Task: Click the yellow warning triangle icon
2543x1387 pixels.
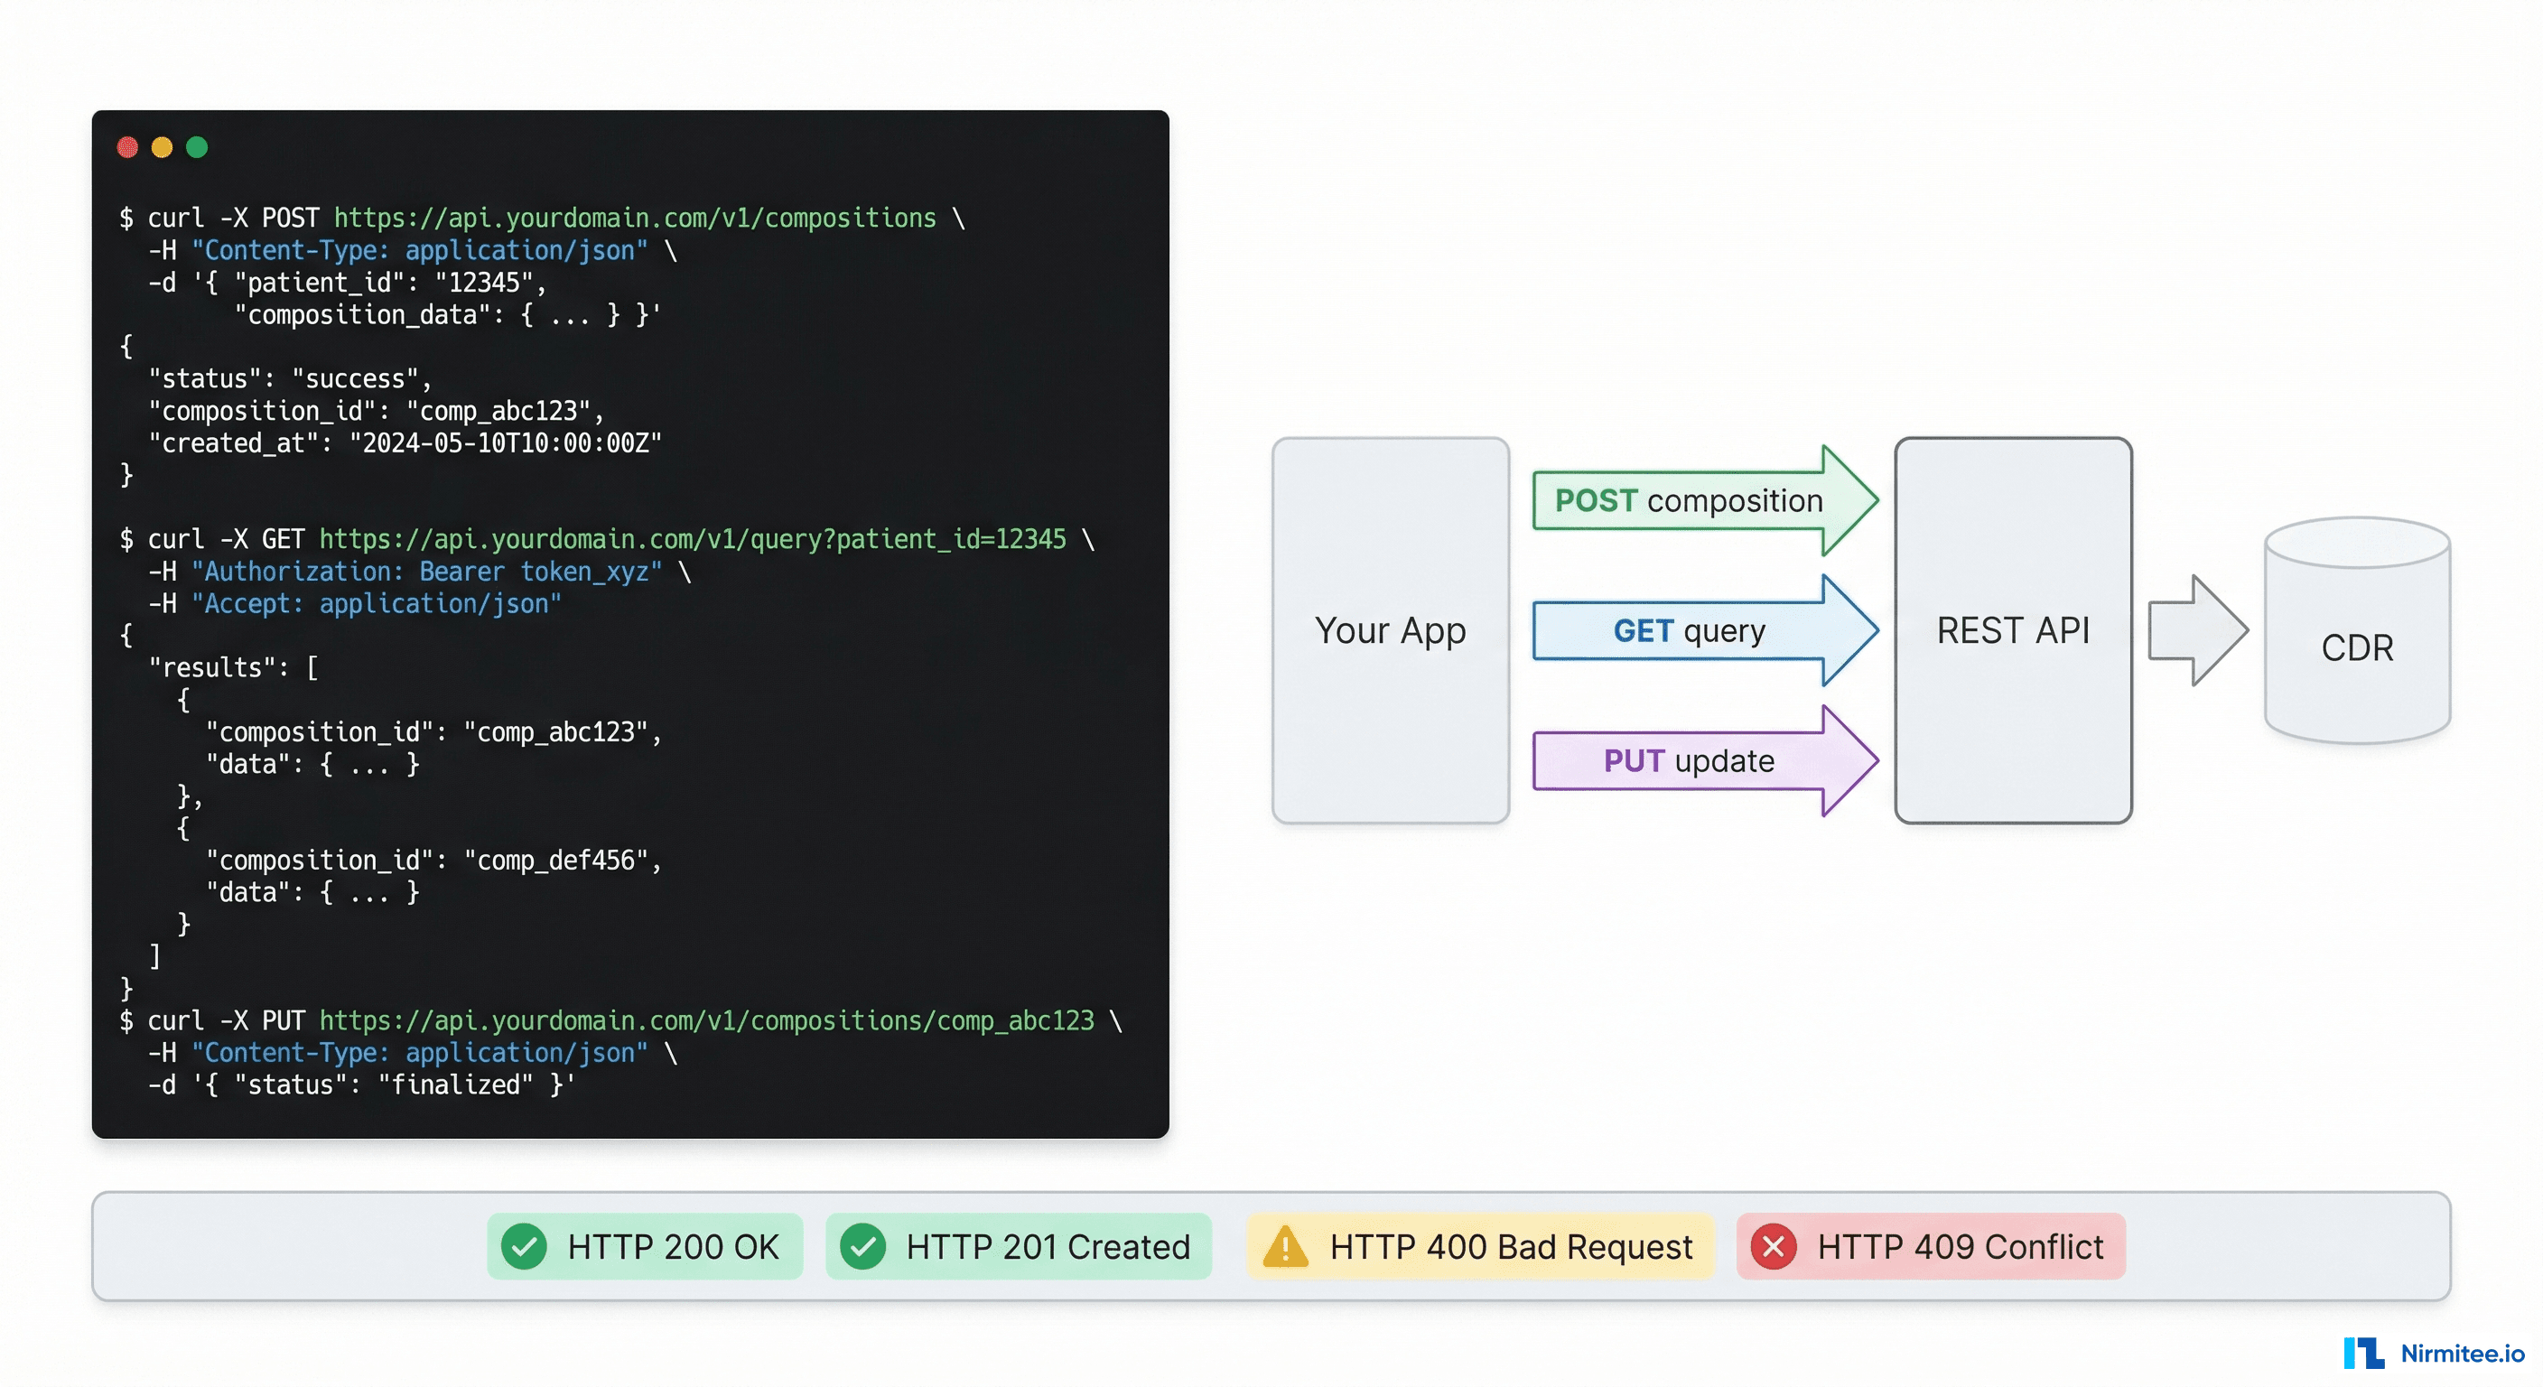Action: pyautogui.click(x=1285, y=1247)
